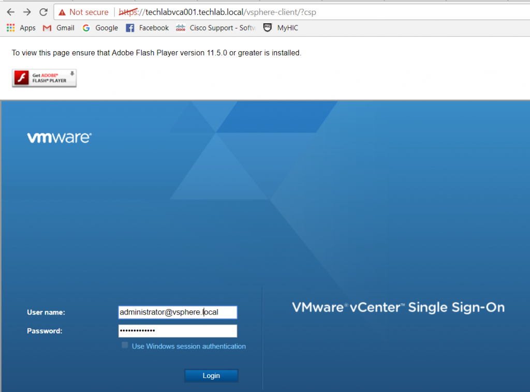Screen dimensions: 530x392
Task: Click the 'Use Windows session authentication' label
Action: pos(188,346)
